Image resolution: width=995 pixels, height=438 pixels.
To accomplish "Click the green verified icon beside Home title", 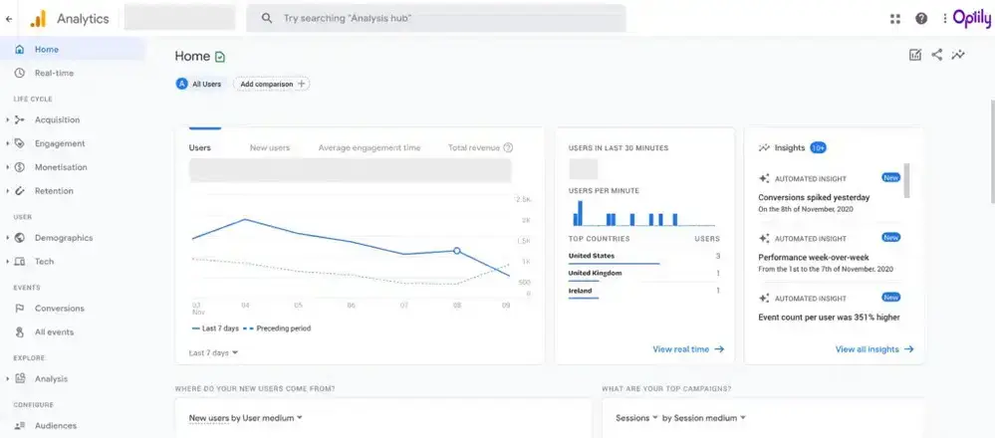I will tap(220, 57).
